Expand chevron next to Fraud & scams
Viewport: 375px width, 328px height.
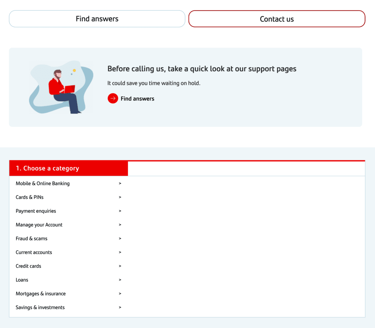120,239
